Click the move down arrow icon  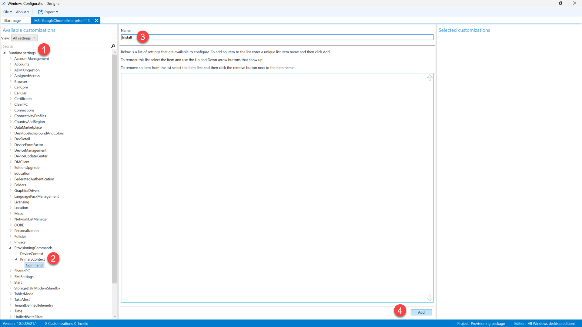click(430, 298)
